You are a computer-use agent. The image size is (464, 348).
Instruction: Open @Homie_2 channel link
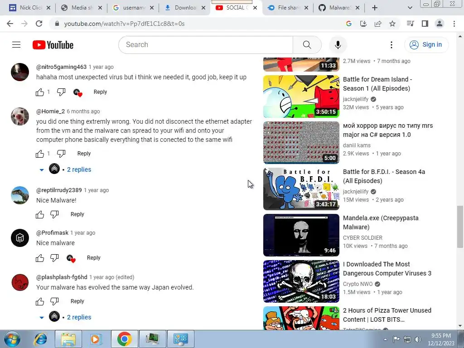click(x=50, y=111)
